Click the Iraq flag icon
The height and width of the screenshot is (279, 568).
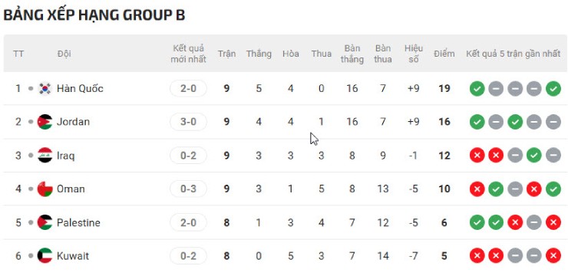45,156
